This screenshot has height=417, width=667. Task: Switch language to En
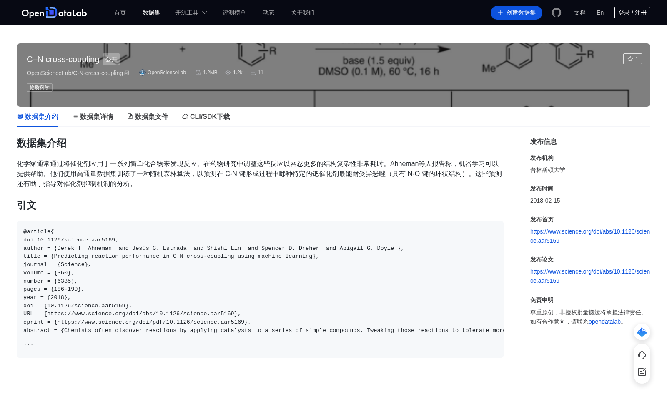(x=600, y=13)
